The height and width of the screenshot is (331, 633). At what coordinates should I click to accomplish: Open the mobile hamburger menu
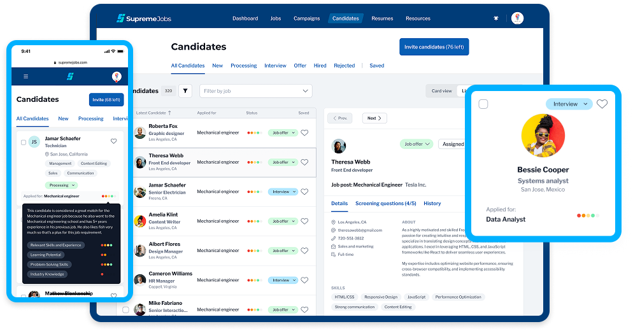coord(25,76)
